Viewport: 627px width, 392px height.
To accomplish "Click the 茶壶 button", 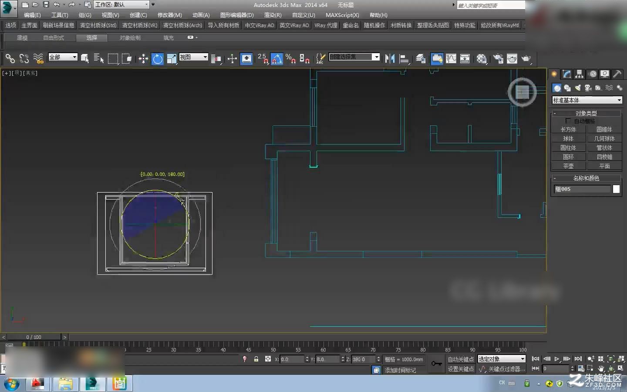I will (x=568, y=166).
